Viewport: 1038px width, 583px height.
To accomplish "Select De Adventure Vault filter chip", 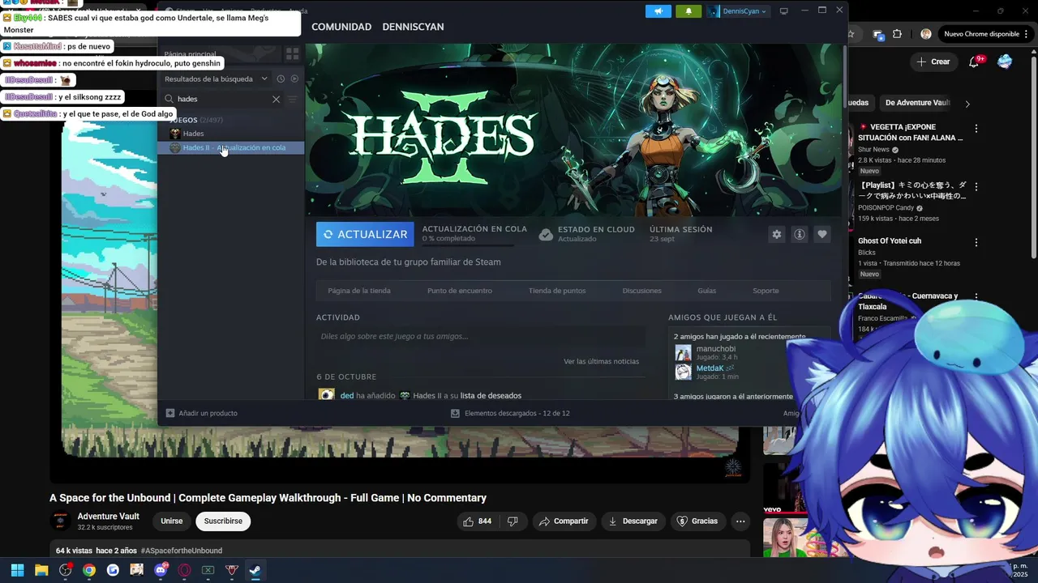I will [x=917, y=103].
